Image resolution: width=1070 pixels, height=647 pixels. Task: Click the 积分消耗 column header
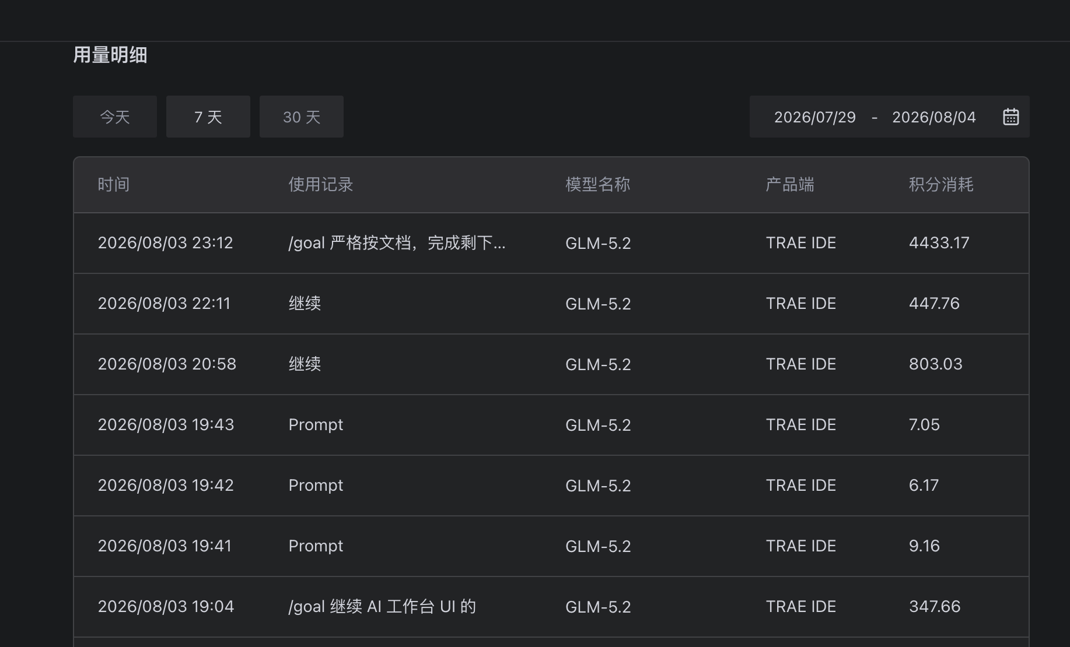941,185
